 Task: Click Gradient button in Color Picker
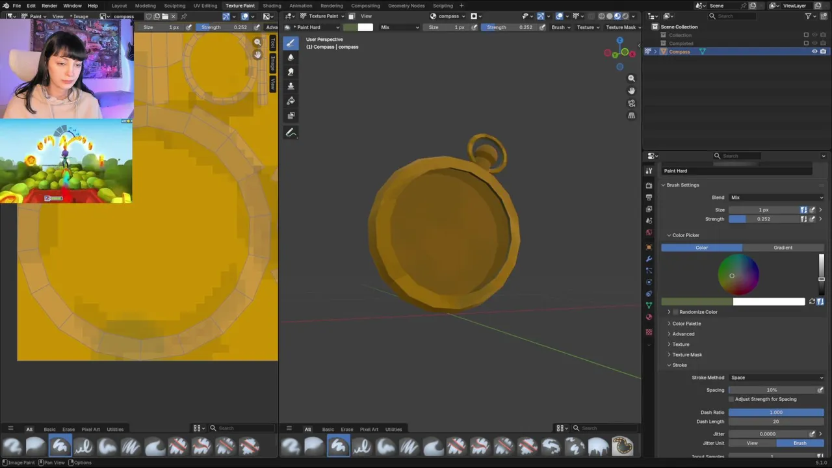point(783,248)
